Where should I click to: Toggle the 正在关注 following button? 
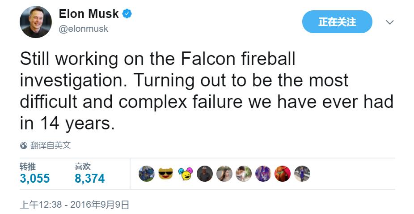click(x=337, y=21)
